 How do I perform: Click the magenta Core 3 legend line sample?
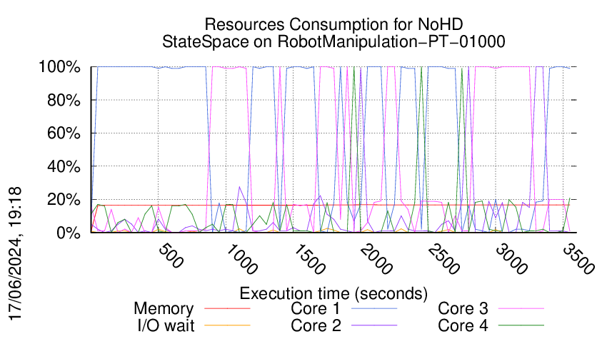[521, 308]
